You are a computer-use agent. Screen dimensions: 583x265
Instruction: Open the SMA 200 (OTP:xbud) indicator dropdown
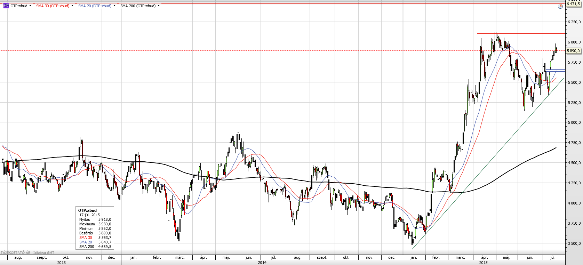click(x=159, y=6)
